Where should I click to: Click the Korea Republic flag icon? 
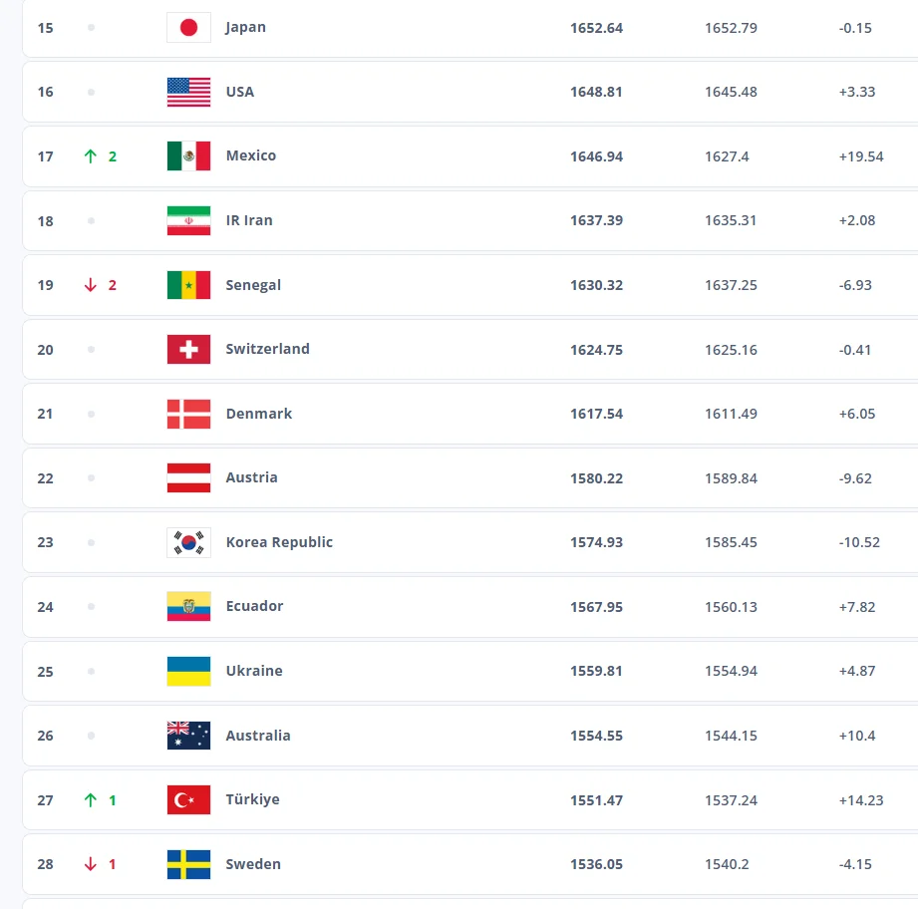(188, 542)
